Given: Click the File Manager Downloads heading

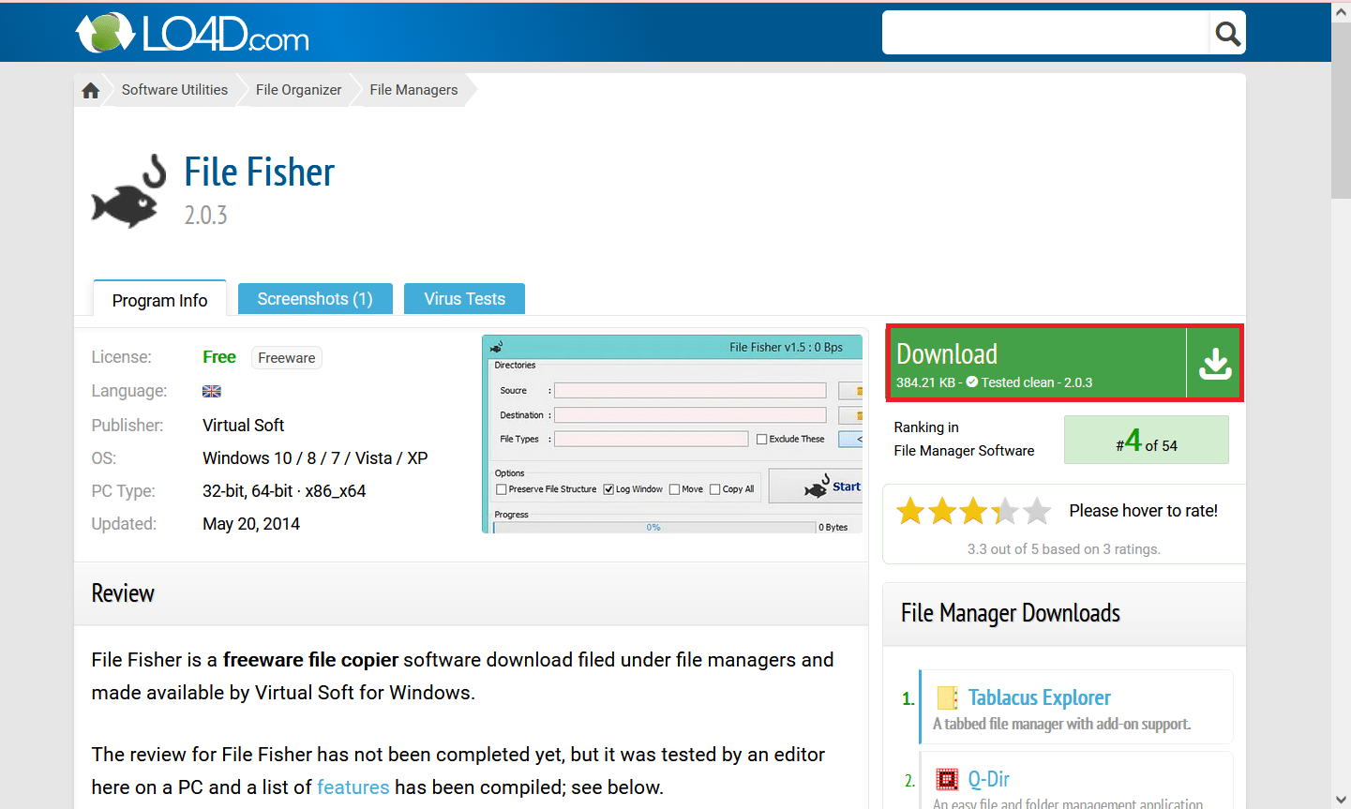Looking at the screenshot, I should tap(1011, 613).
